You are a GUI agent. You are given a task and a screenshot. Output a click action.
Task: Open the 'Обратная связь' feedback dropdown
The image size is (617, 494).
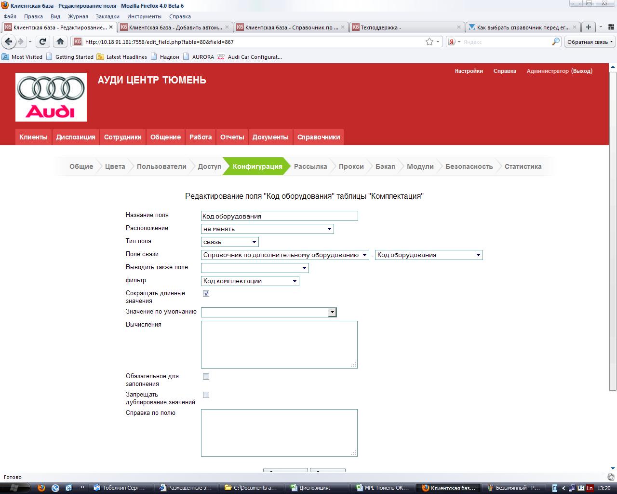[590, 41]
